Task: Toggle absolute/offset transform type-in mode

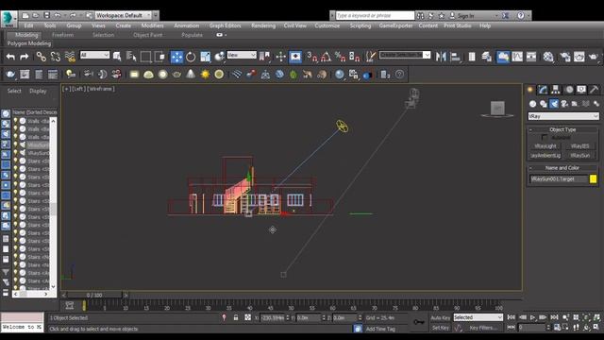Action: (247, 317)
